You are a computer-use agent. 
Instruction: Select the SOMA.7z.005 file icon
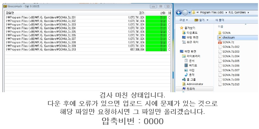pos(220,61)
